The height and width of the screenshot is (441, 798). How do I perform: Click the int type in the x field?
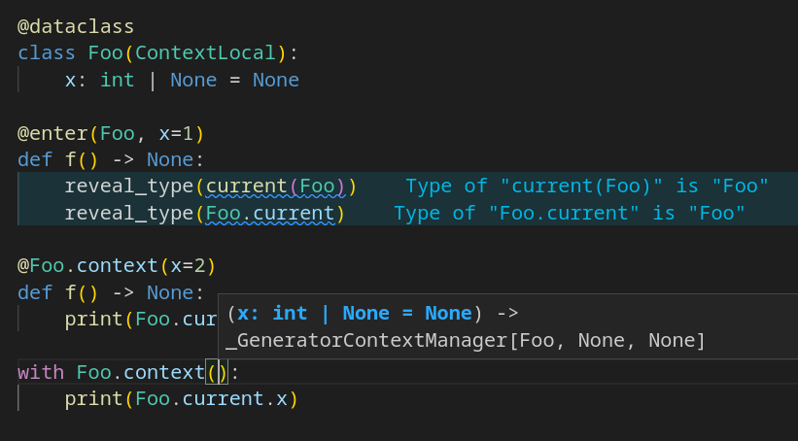(x=118, y=81)
